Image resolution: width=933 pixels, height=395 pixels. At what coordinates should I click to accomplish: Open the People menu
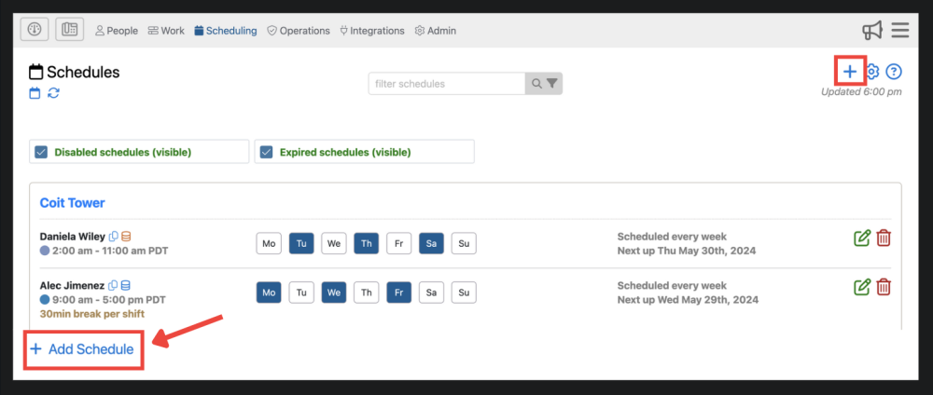[117, 31]
